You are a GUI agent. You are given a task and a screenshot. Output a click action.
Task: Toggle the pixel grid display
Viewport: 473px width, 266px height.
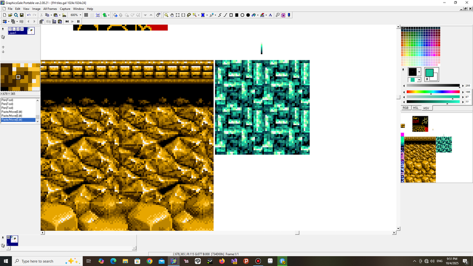click(x=86, y=15)
